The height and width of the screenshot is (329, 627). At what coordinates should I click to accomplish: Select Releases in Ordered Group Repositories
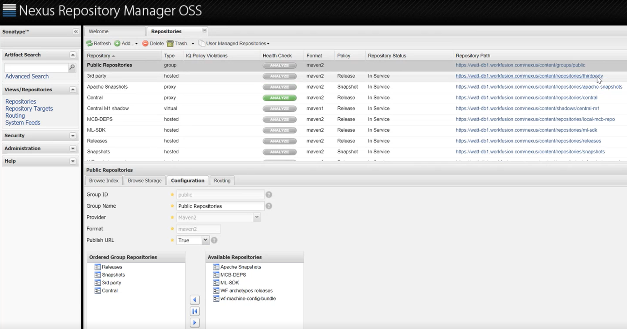[112, 267]
